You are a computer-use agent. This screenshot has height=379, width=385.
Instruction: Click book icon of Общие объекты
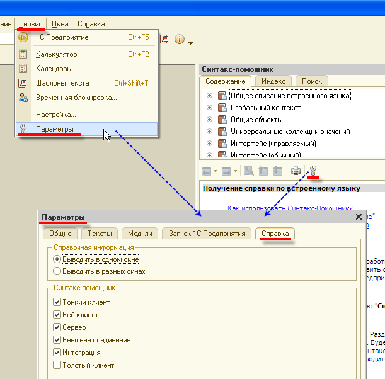(x=222, y=120)
